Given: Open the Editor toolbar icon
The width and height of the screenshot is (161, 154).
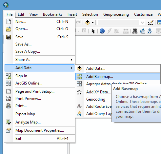Looking at the screenshot, I should 151,23.
